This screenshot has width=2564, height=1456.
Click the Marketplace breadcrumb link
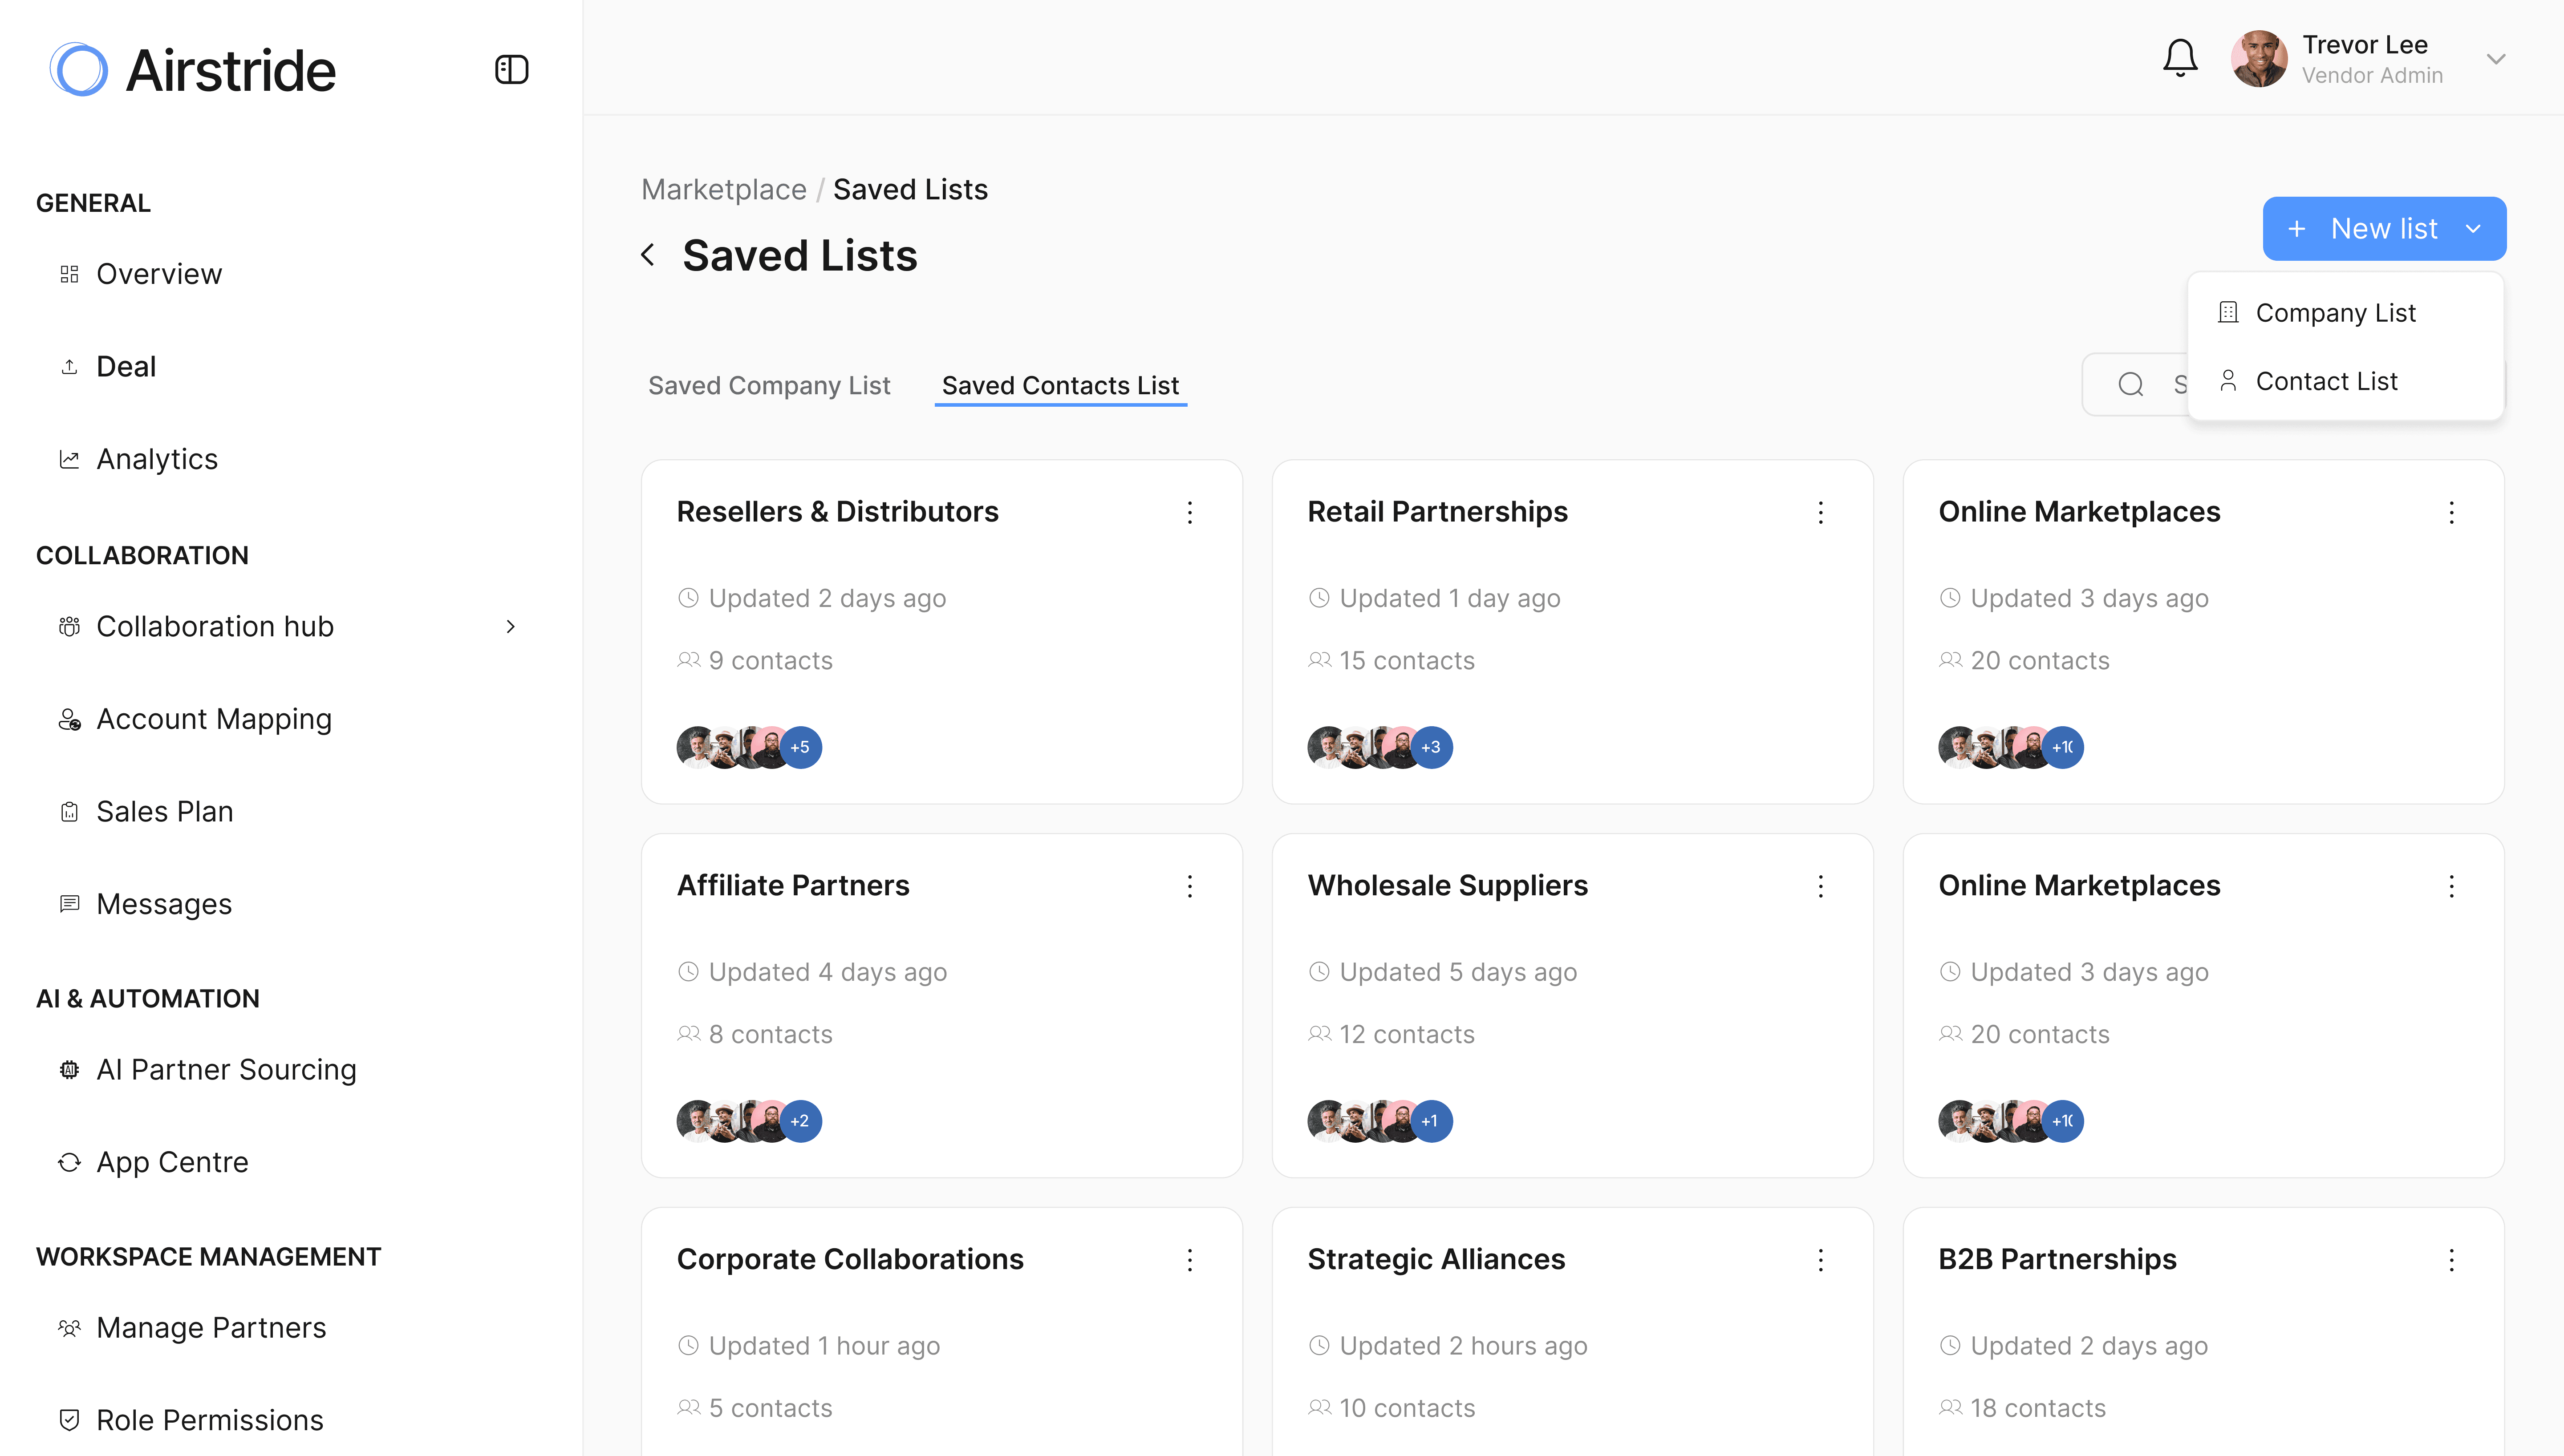tap(723, 189)
